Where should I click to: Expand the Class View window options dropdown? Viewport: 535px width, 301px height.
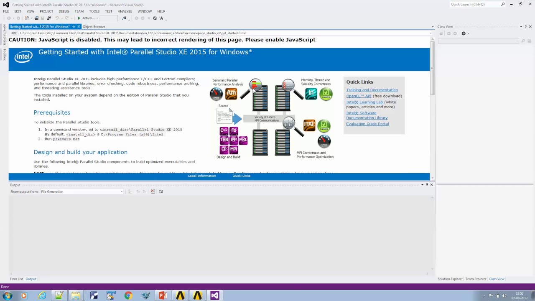[x=521, y=26]
